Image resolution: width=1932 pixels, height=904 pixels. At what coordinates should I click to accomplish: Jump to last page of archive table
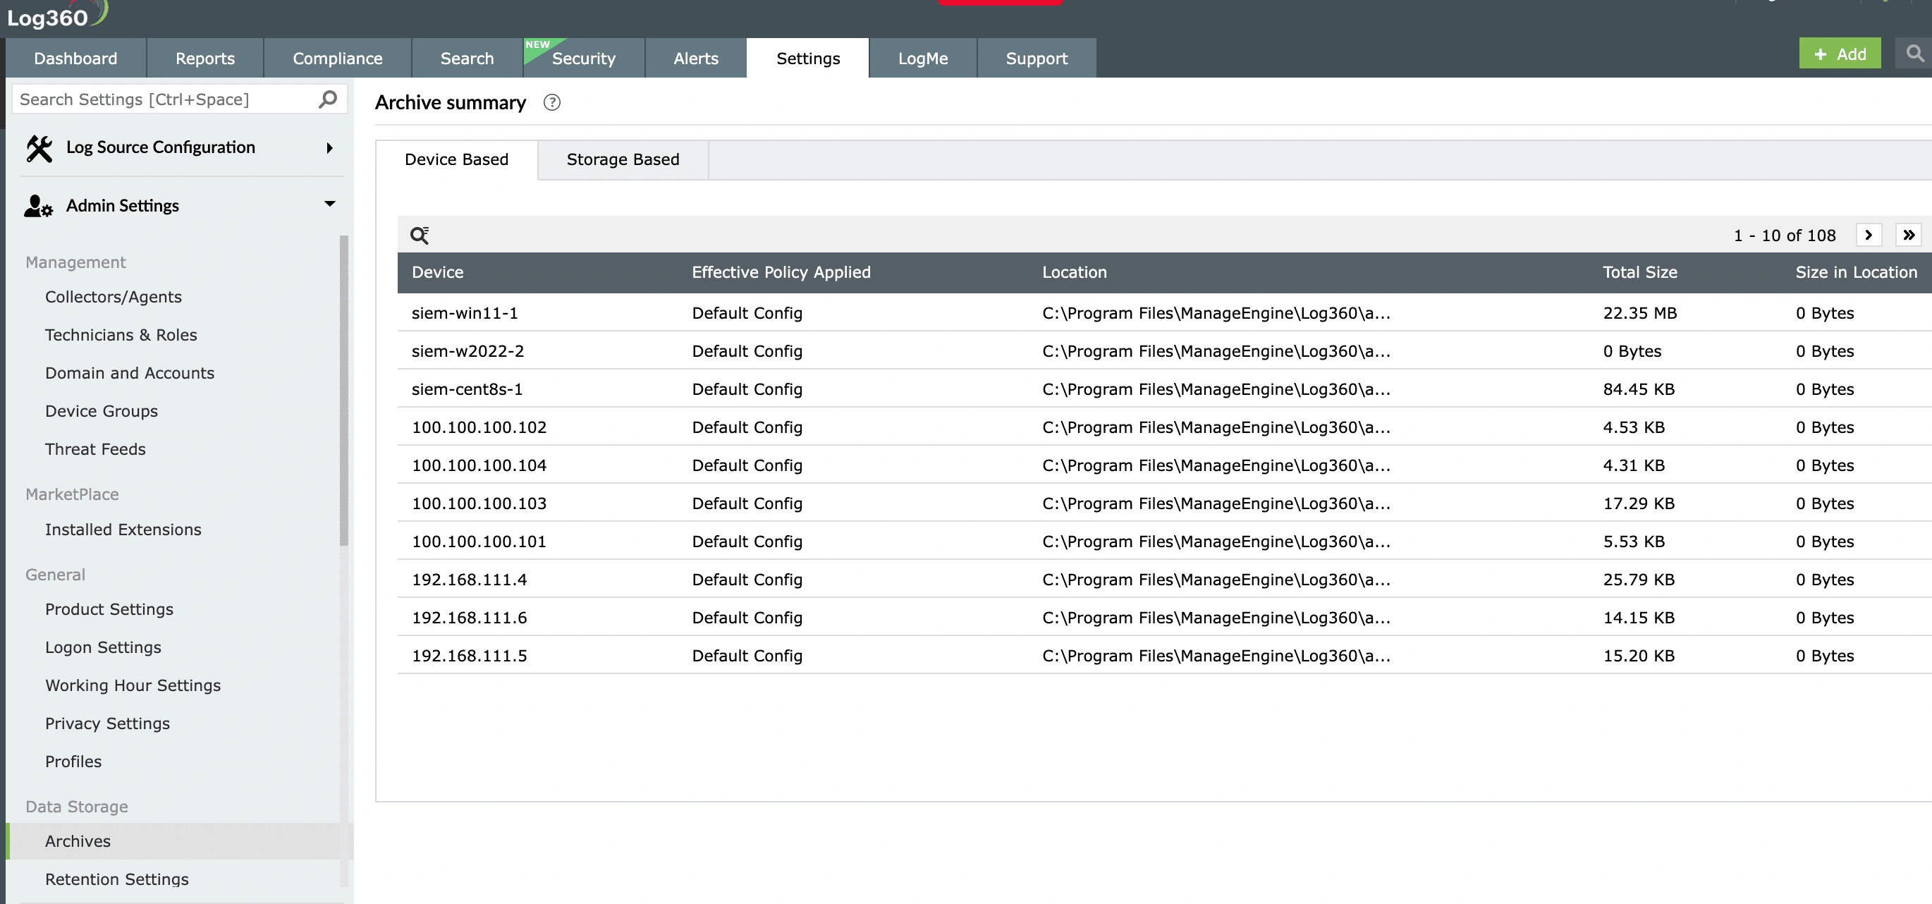pos(1909,235)
